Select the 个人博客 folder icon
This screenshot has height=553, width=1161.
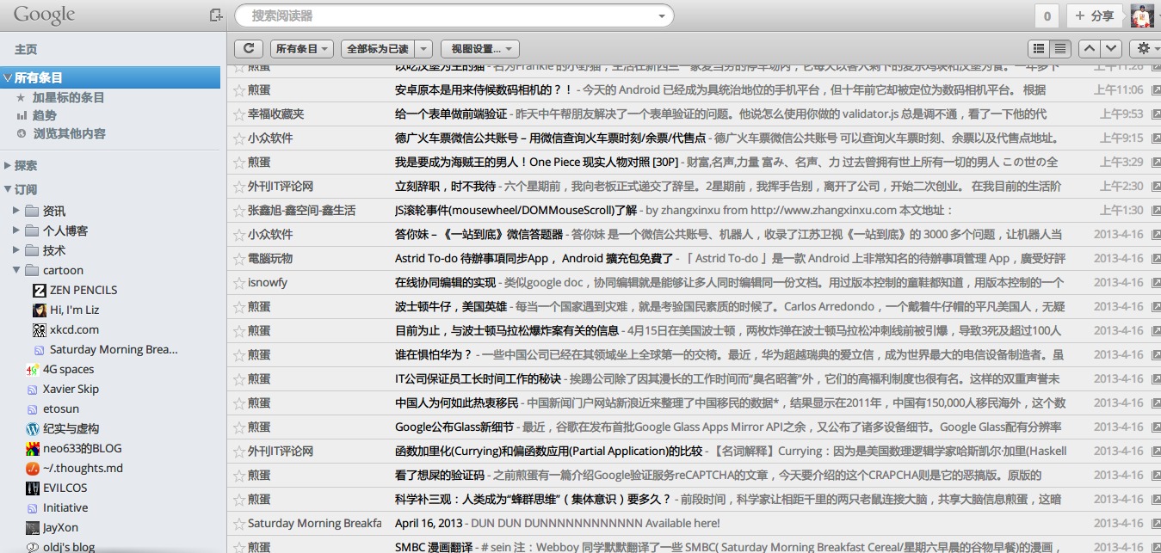tap(32, 230)
